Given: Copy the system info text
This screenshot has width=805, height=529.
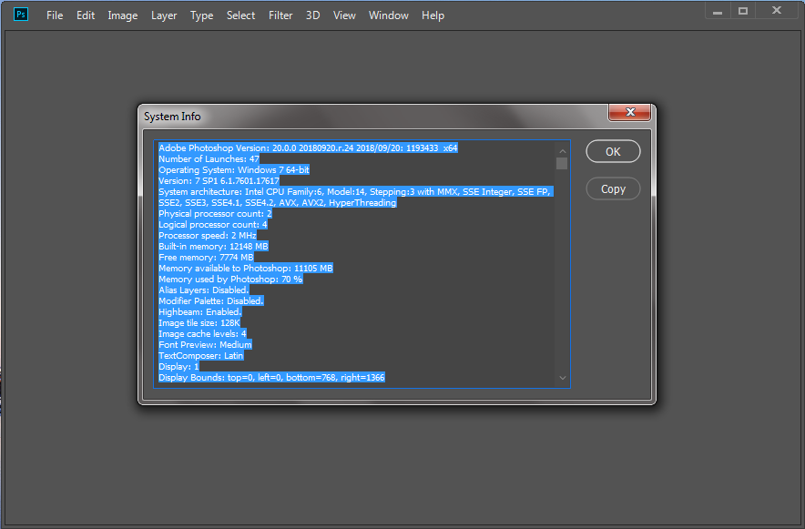Looking at the screenshot, I should (613, 188).
